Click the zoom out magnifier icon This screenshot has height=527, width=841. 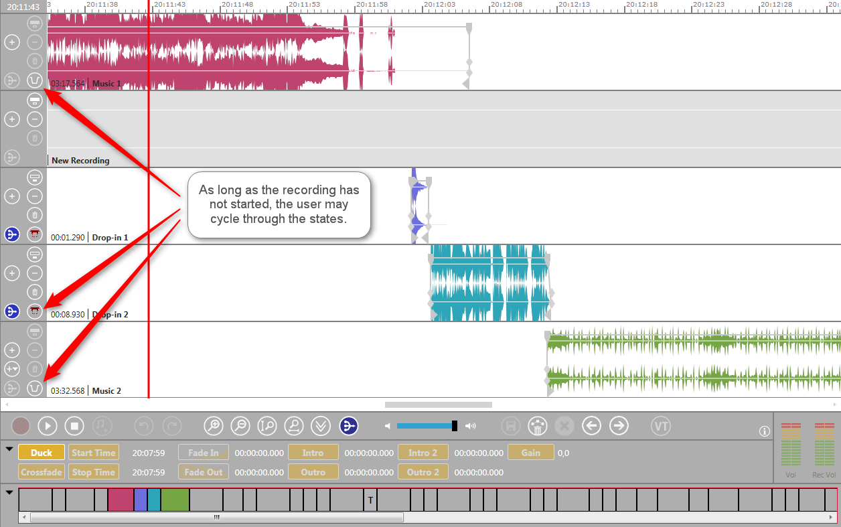coord(240,426)
